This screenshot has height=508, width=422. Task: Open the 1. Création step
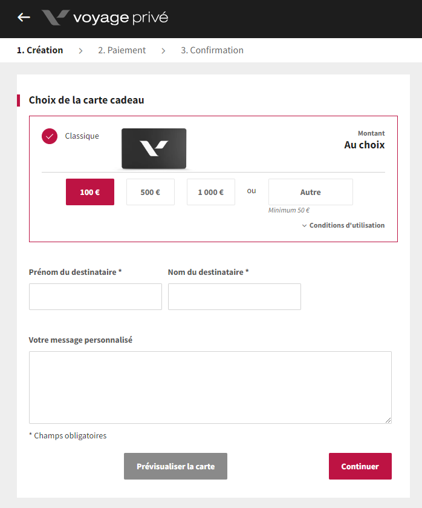click(40, 50)
